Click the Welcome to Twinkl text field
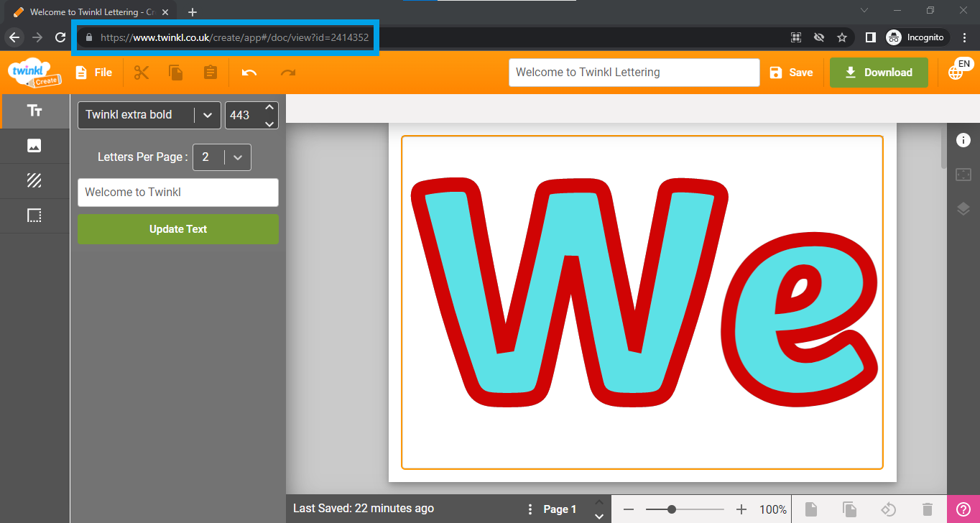The height and width of the screenshot is (523, 980). [x=178, y=193]
